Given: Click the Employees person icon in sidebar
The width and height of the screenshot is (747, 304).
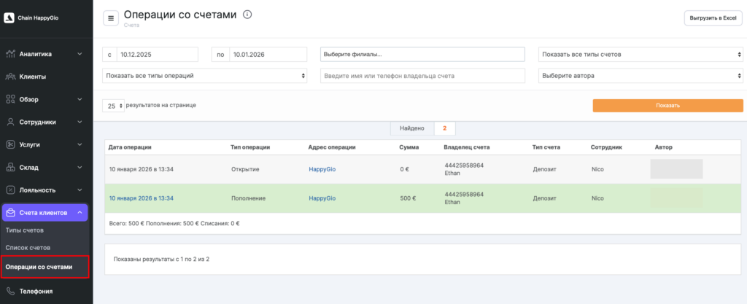Looking at the screenshot, I should (10, 122).
